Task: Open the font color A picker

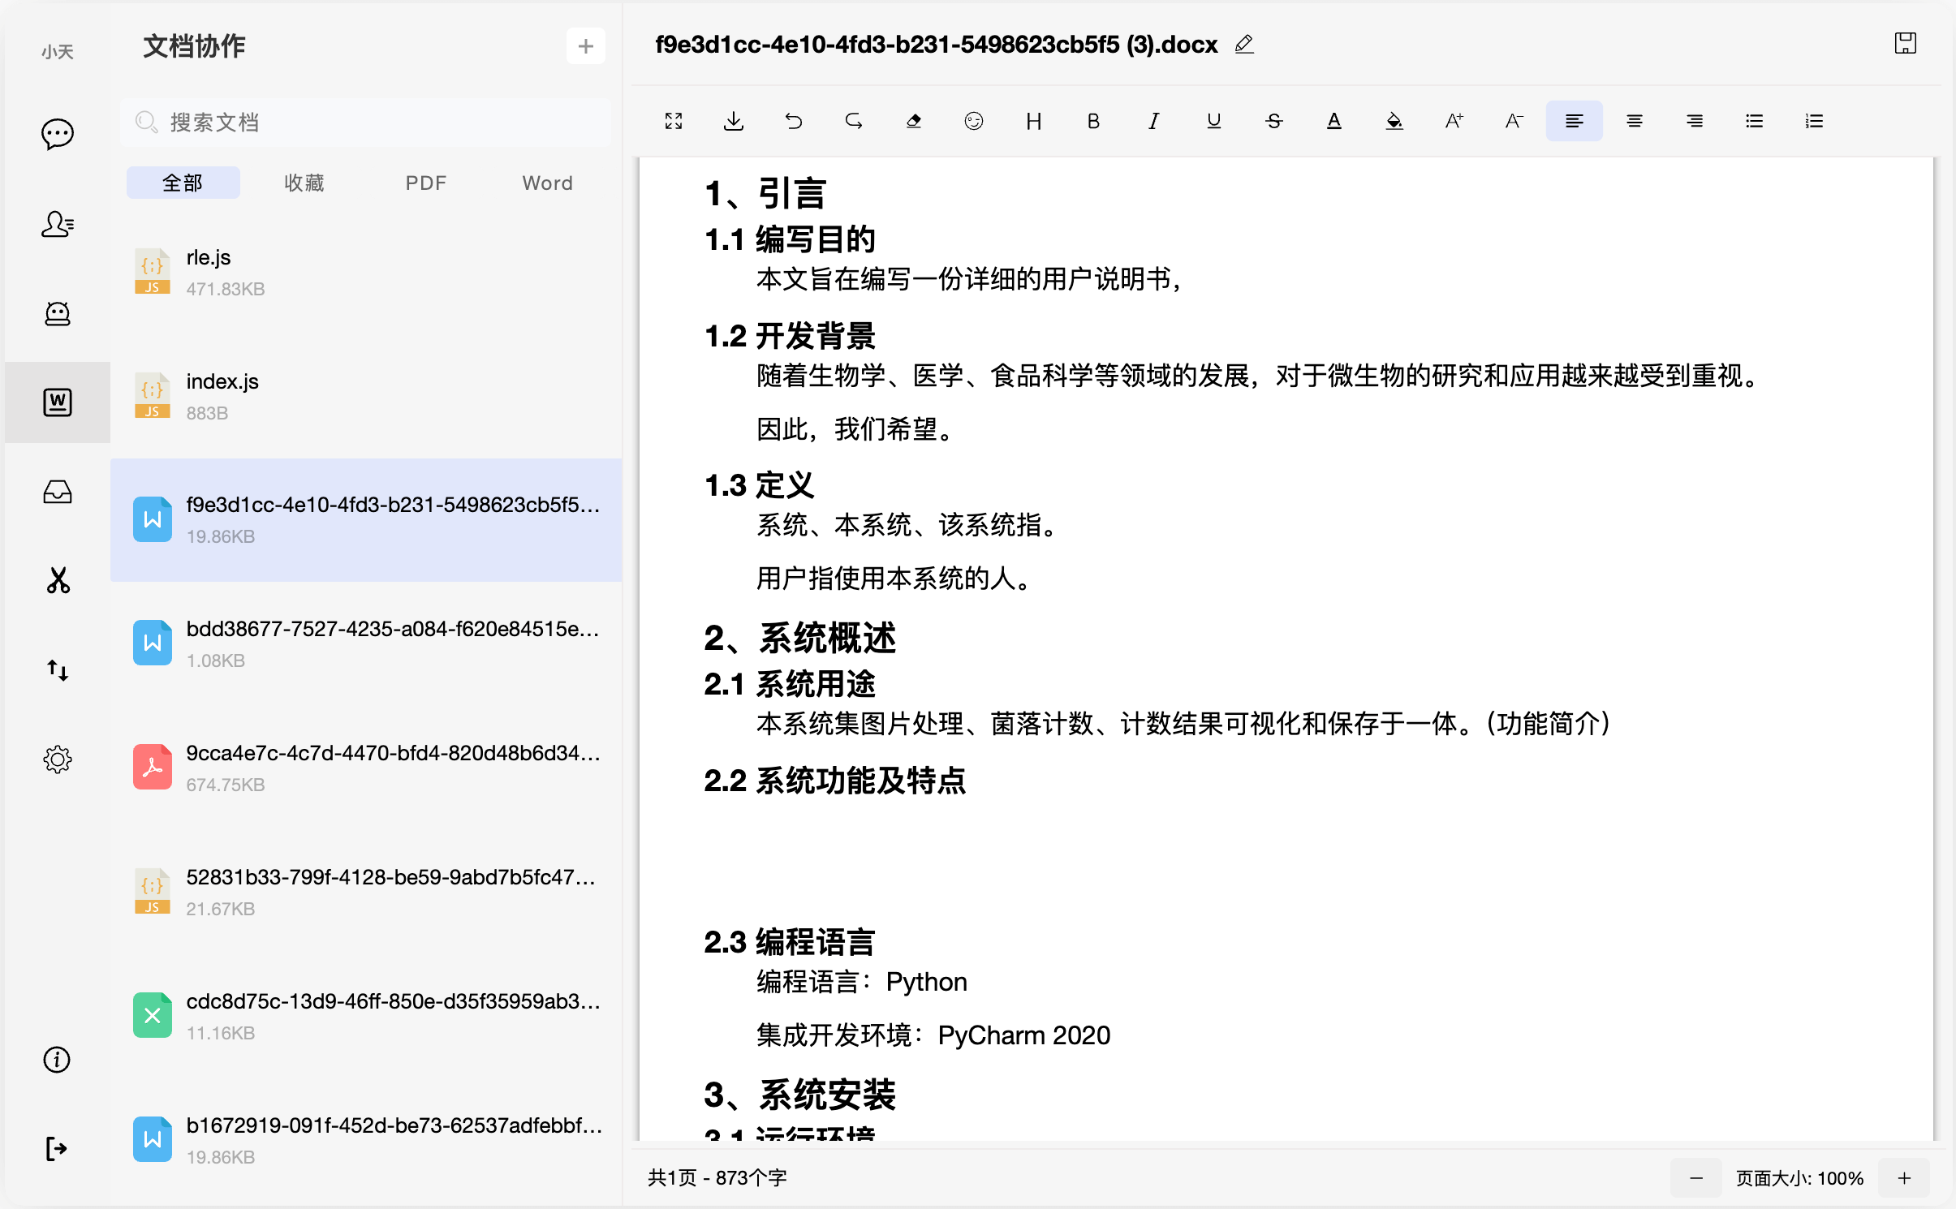Action: (x=1334, y=122)
